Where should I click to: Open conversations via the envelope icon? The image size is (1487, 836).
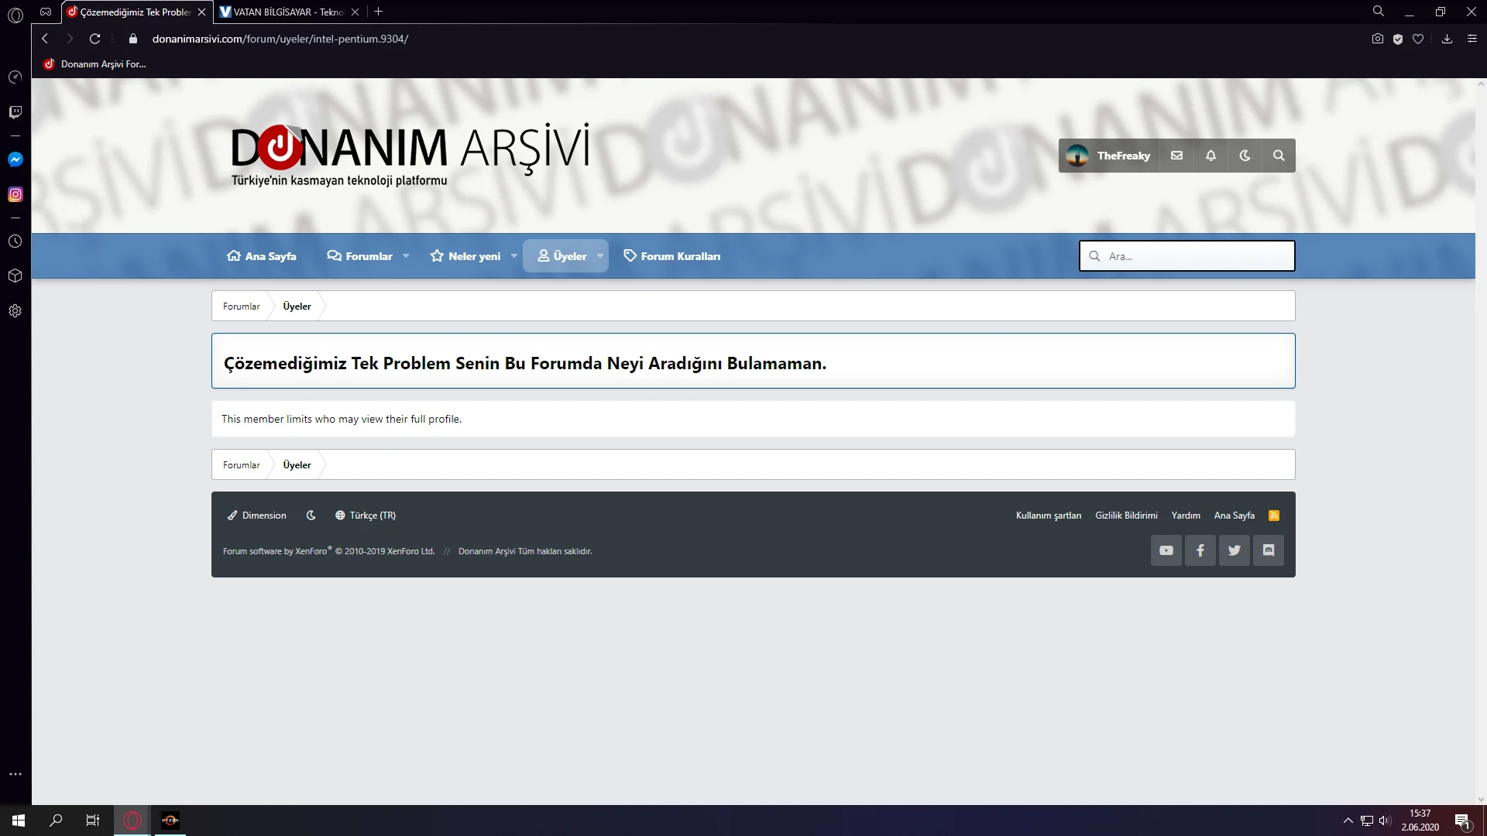(x=1176, y=155)
